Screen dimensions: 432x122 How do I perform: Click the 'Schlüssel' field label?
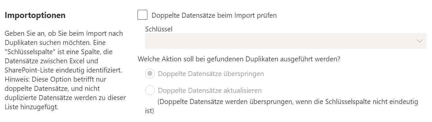(x=159, y=29)
